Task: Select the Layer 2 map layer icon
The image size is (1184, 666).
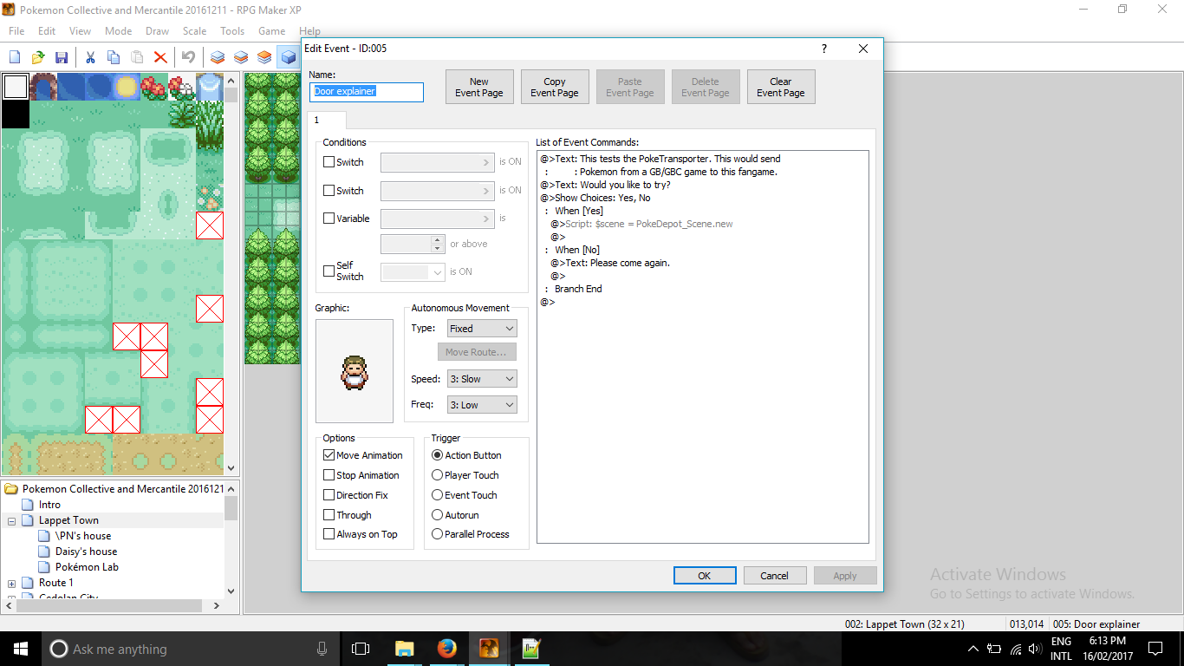Action: [241, 57]
